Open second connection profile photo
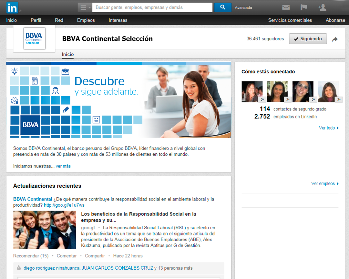349x279 pixels. 277,92
